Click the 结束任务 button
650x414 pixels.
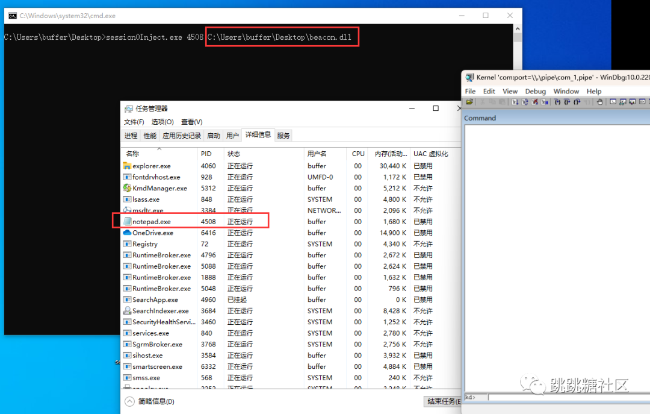[443, 401]
